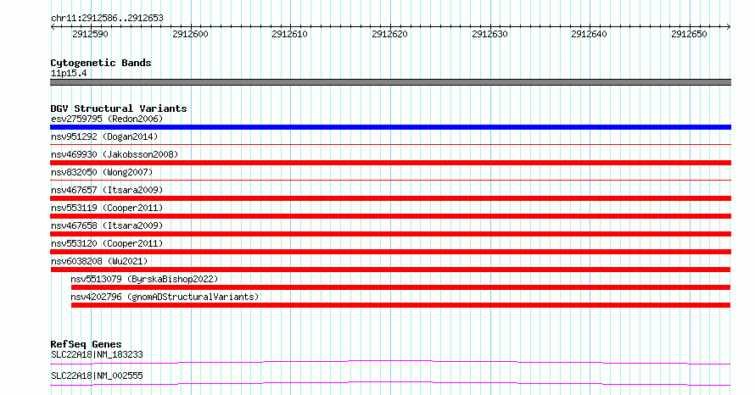
Task: Click the red nsv469930 variant bar
Action: pos(390,163)
